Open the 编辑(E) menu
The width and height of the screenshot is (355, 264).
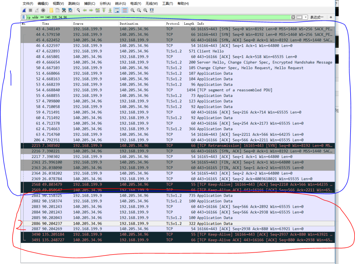[x=43, y=4]
